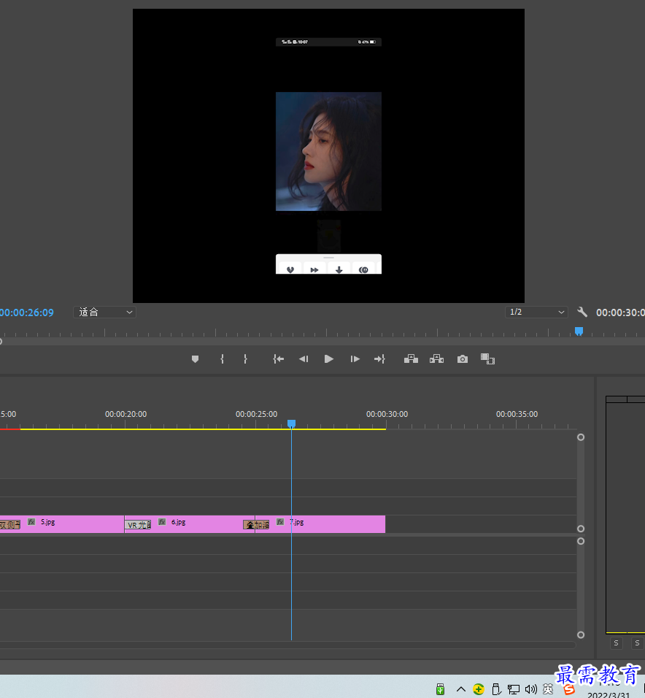Click the bottom audio tracks scroll handle
Screen dimensions: 645x698
click(581, 635)
